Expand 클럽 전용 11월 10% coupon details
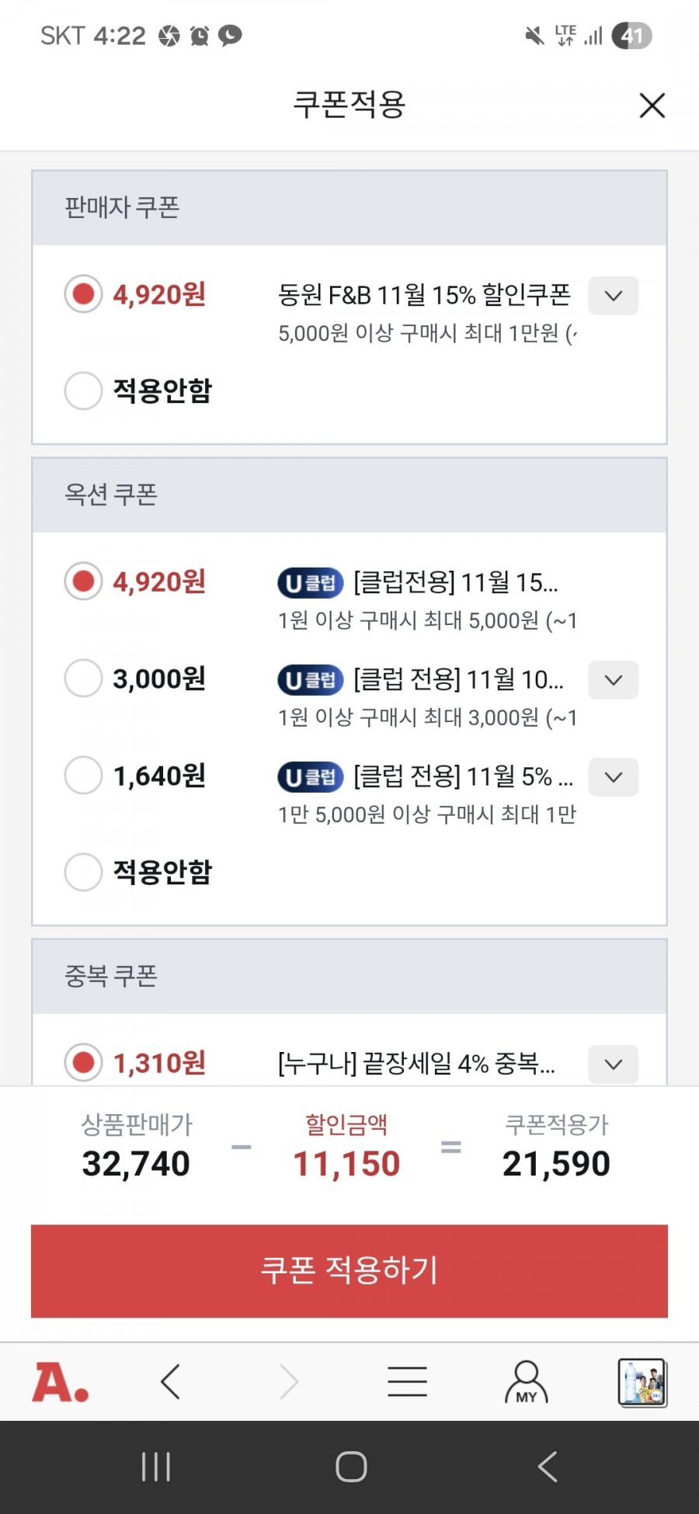Viewport: 699px width, 1514px height. coord(614,680)
